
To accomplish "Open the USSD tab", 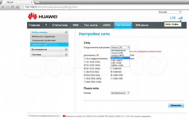I will (x=107, y=25).
